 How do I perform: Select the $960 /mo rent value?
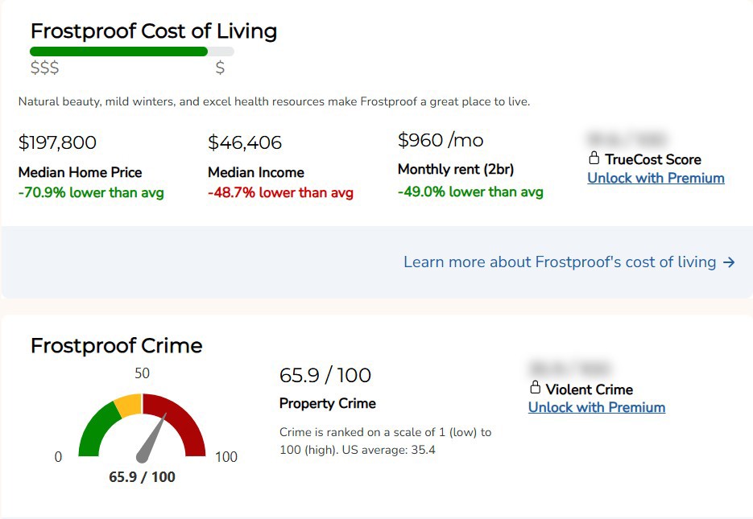click(x=441, y=141)
